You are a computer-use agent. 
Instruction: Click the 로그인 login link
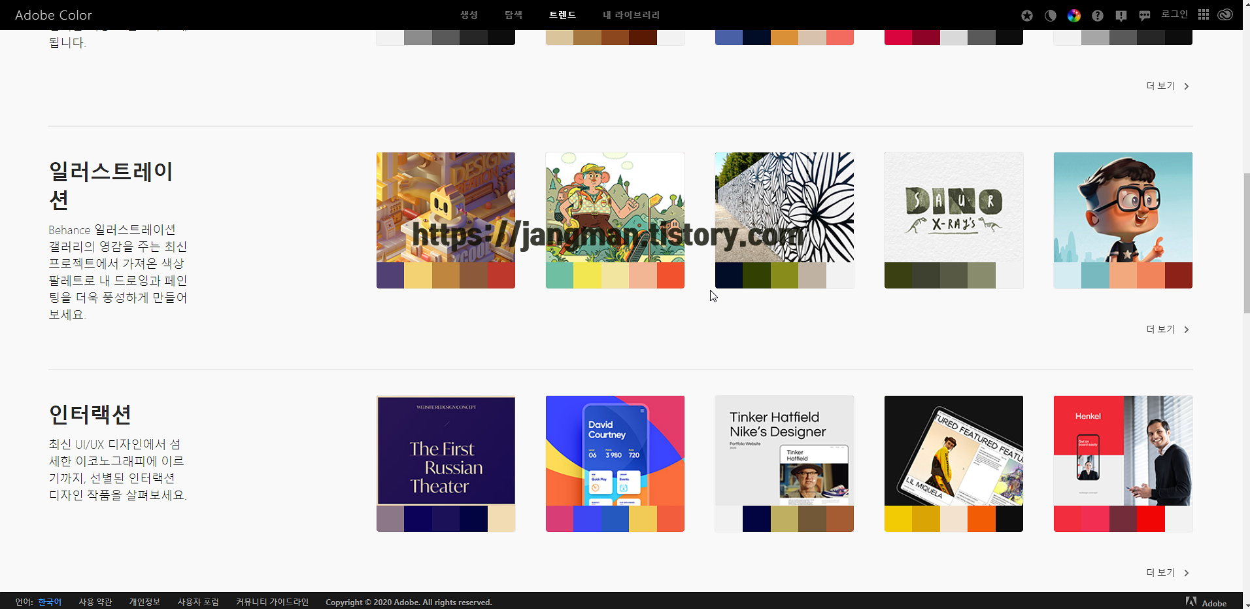click(x=1174, y=14)
